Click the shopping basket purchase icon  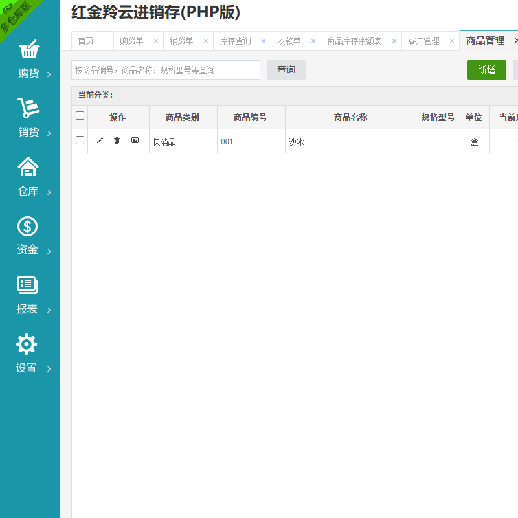pyautogui.click(x=28, y=50)
